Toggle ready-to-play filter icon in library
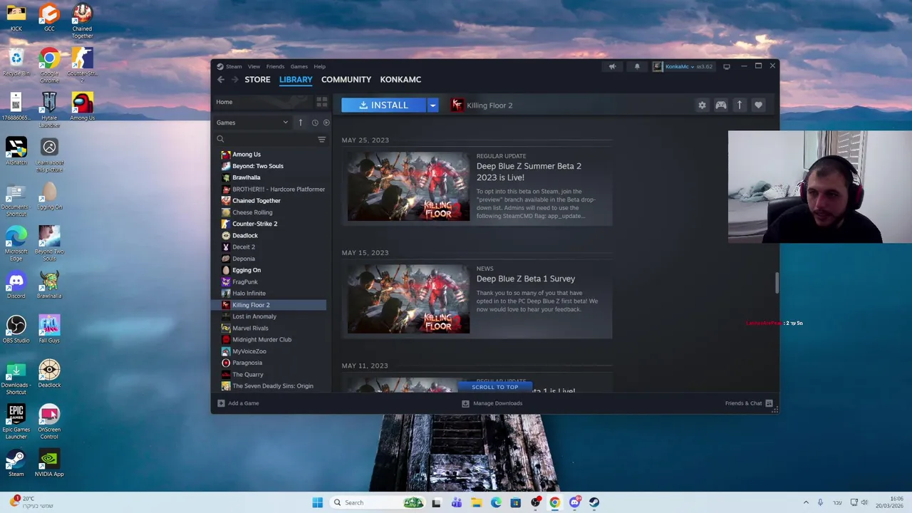 point(326,123)
